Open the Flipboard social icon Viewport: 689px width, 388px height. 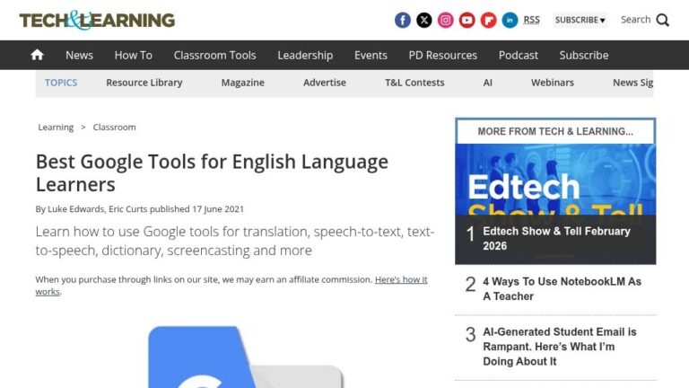[489, 21]
